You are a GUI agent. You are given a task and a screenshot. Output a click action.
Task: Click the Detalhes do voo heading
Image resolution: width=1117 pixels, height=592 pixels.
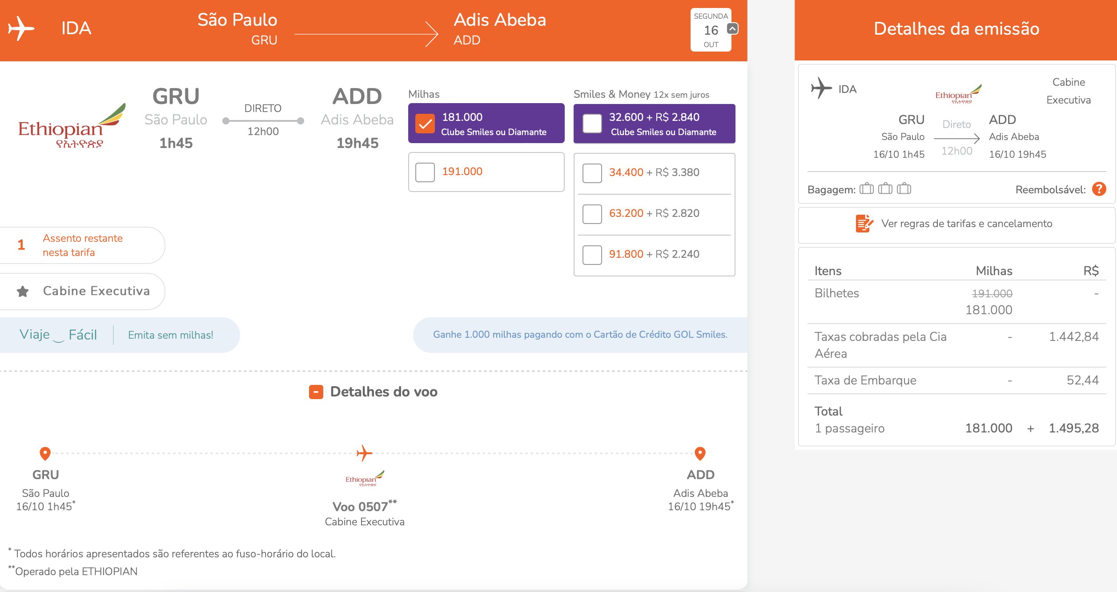[384, 392]
